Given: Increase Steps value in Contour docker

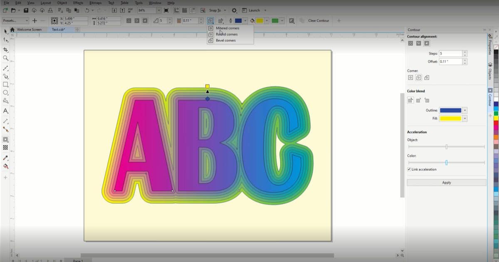Looking at the screenshot, I should (x=464, y=52).
